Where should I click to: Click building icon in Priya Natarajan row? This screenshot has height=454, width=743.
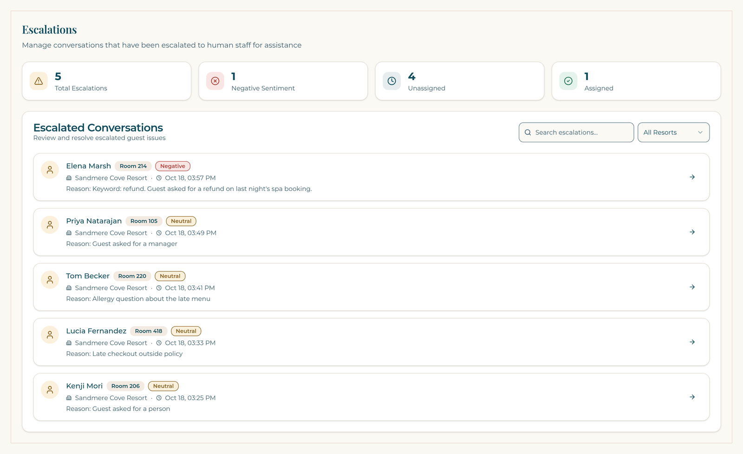click(x=69, y=233)
